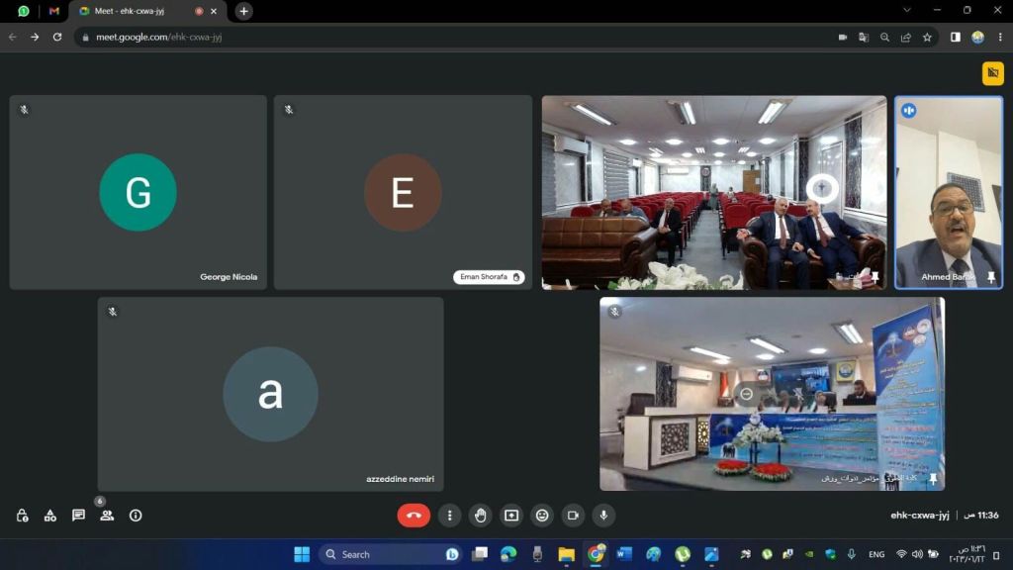This screenshot has width=1013, height=570.
Task: Open the Present now screen share option
Action: pos(510,516)
